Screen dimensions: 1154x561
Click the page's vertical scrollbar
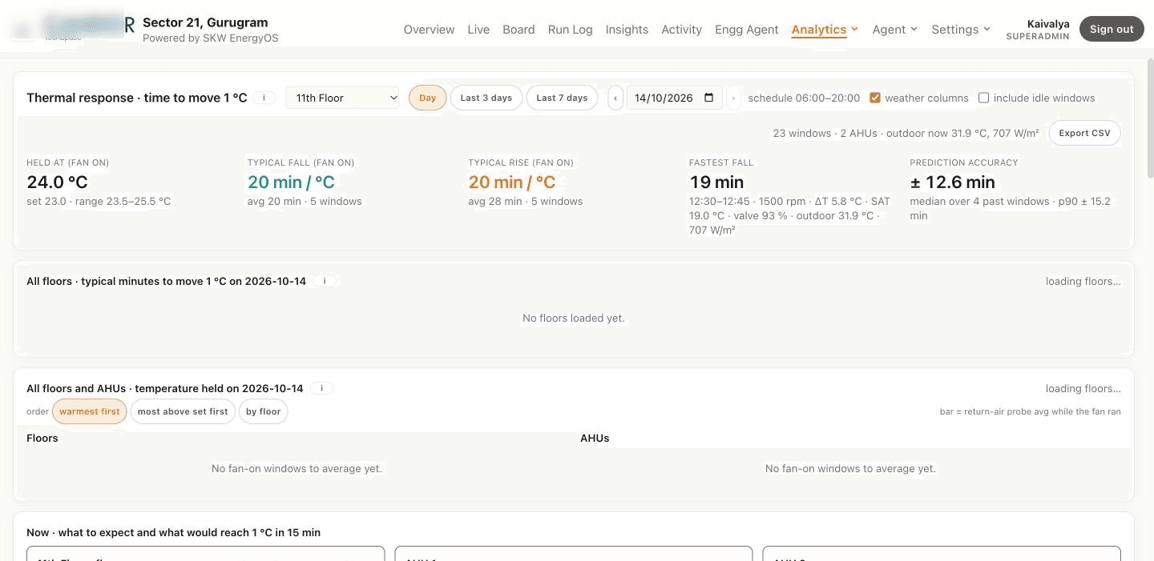point(1149,120)
